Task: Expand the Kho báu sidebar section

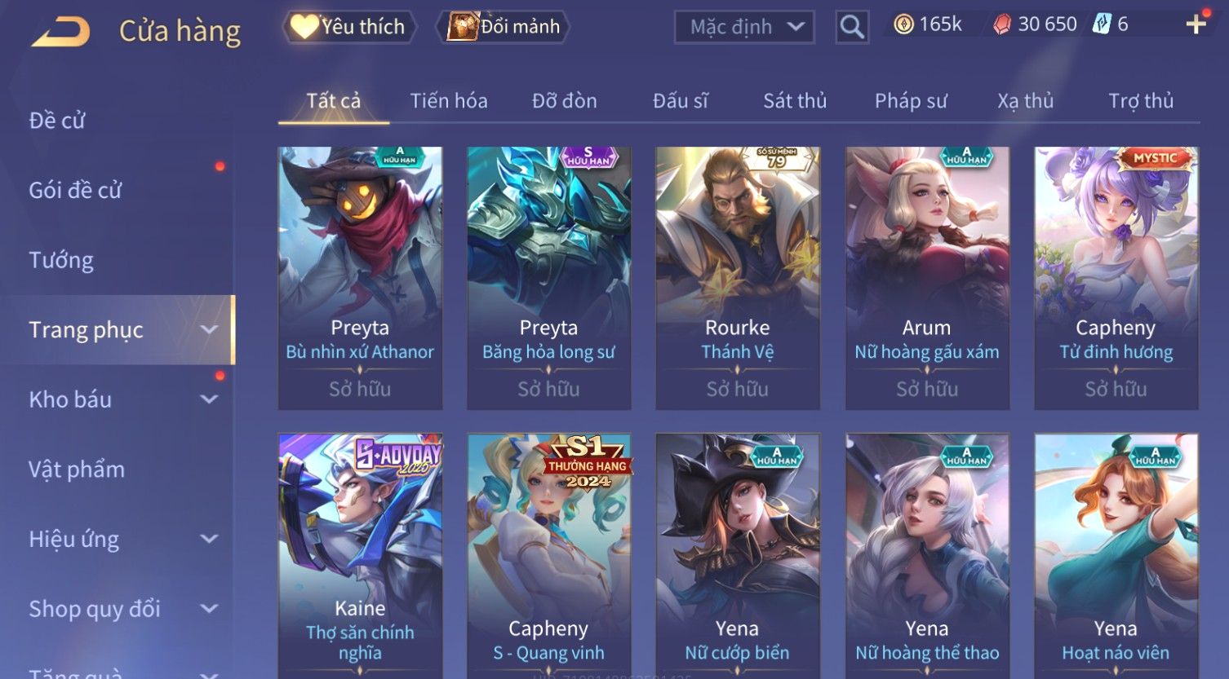Action: (209, 399)
